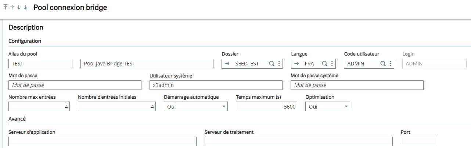Focus the Port input field
Viewport: 471px width, 148px height.
(x=419, y=141)
